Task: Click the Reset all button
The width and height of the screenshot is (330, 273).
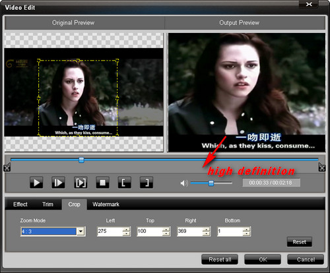Action: click(220, 259)
